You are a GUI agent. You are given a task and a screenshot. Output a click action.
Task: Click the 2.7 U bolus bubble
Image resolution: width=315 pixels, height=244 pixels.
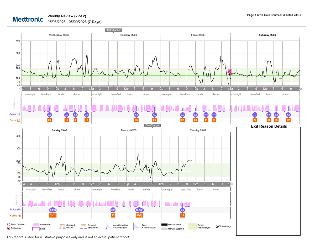pos(67,115)
